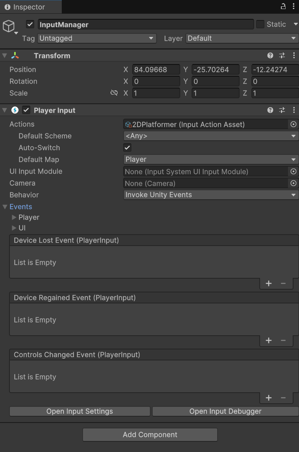Uncheck the Auto-Switch checkbox

(x=127, y=148)
